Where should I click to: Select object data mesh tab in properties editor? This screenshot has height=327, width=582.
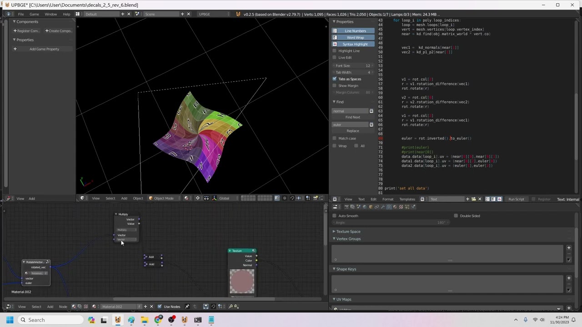[x=389, y=207]
